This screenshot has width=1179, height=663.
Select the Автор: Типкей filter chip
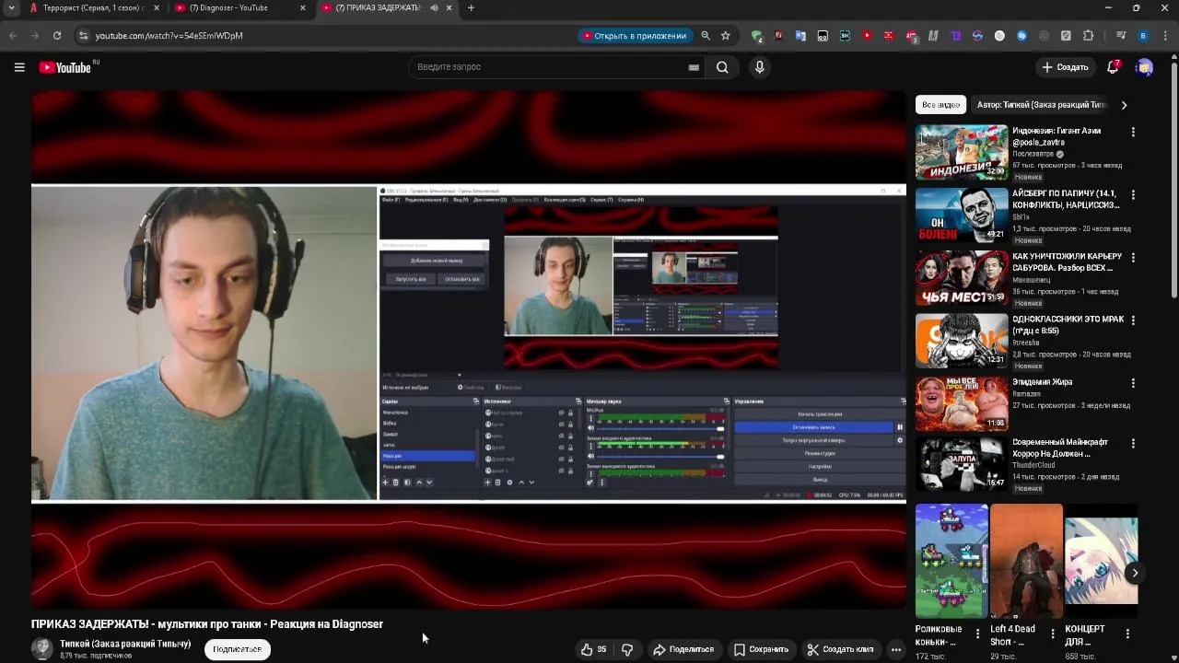(1042, 105)
